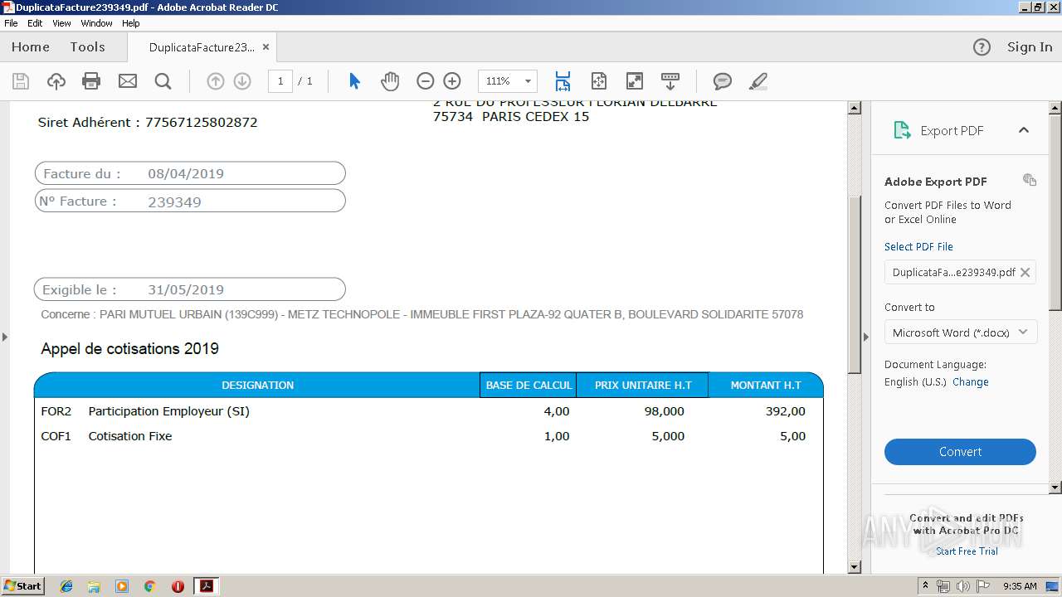Viewport: 1062px width, 597px height.
Task: Close the DuplicataFacture tab
Action: (265, 47)
